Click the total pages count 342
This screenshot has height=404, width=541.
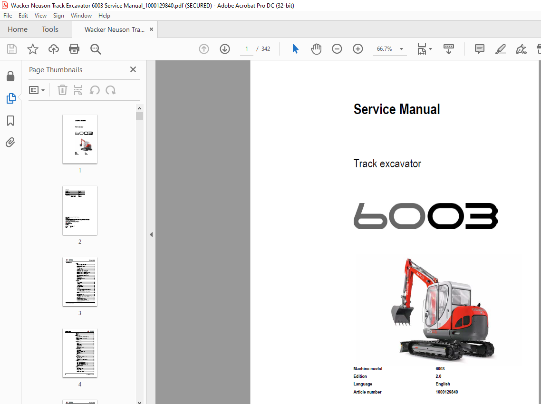coord(266,49)
